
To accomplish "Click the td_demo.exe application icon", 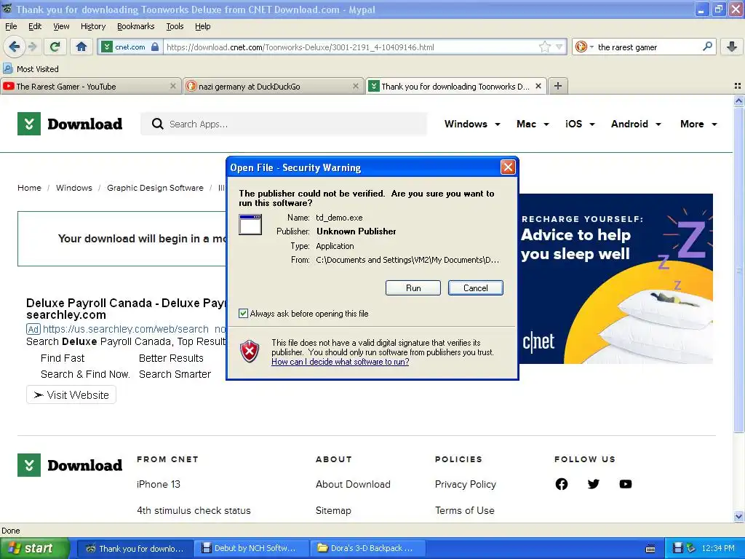I will 250,225.
